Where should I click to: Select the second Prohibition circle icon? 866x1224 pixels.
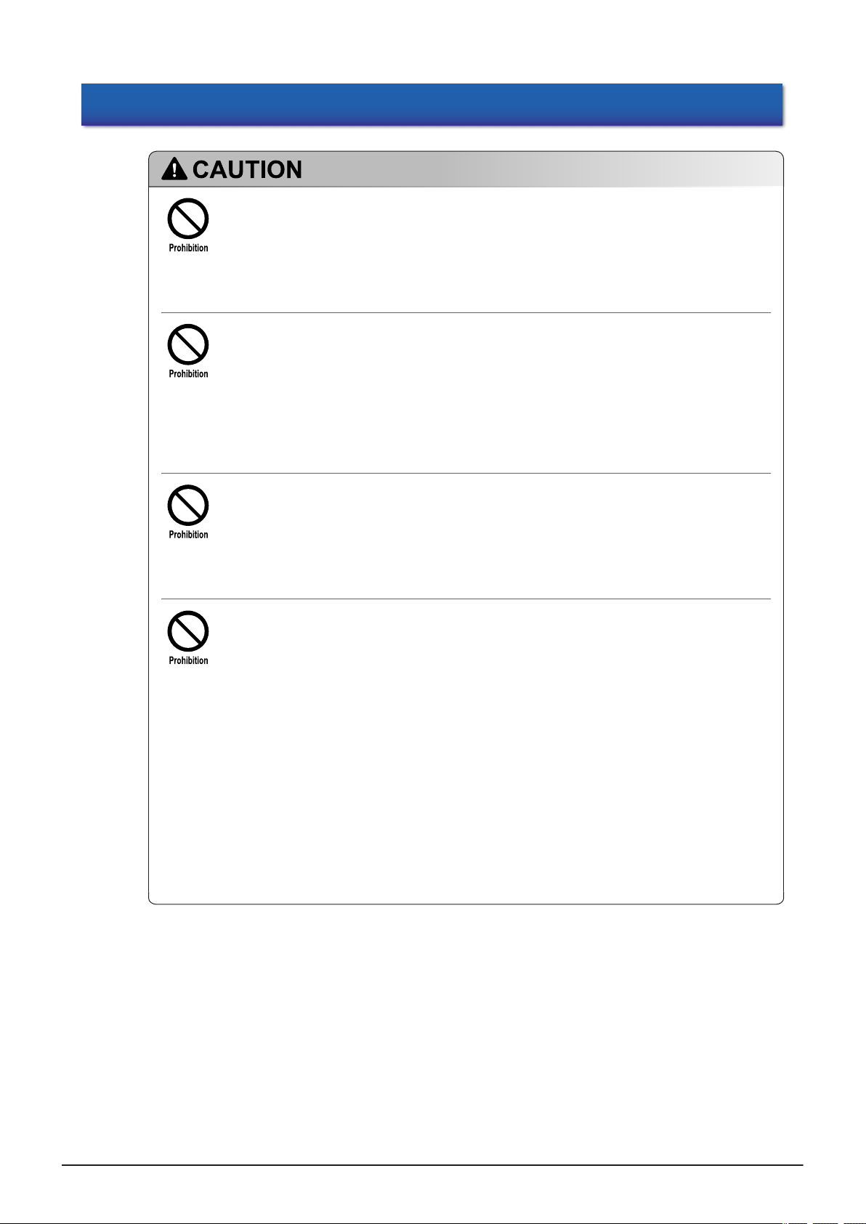click(x=188, y=344)
